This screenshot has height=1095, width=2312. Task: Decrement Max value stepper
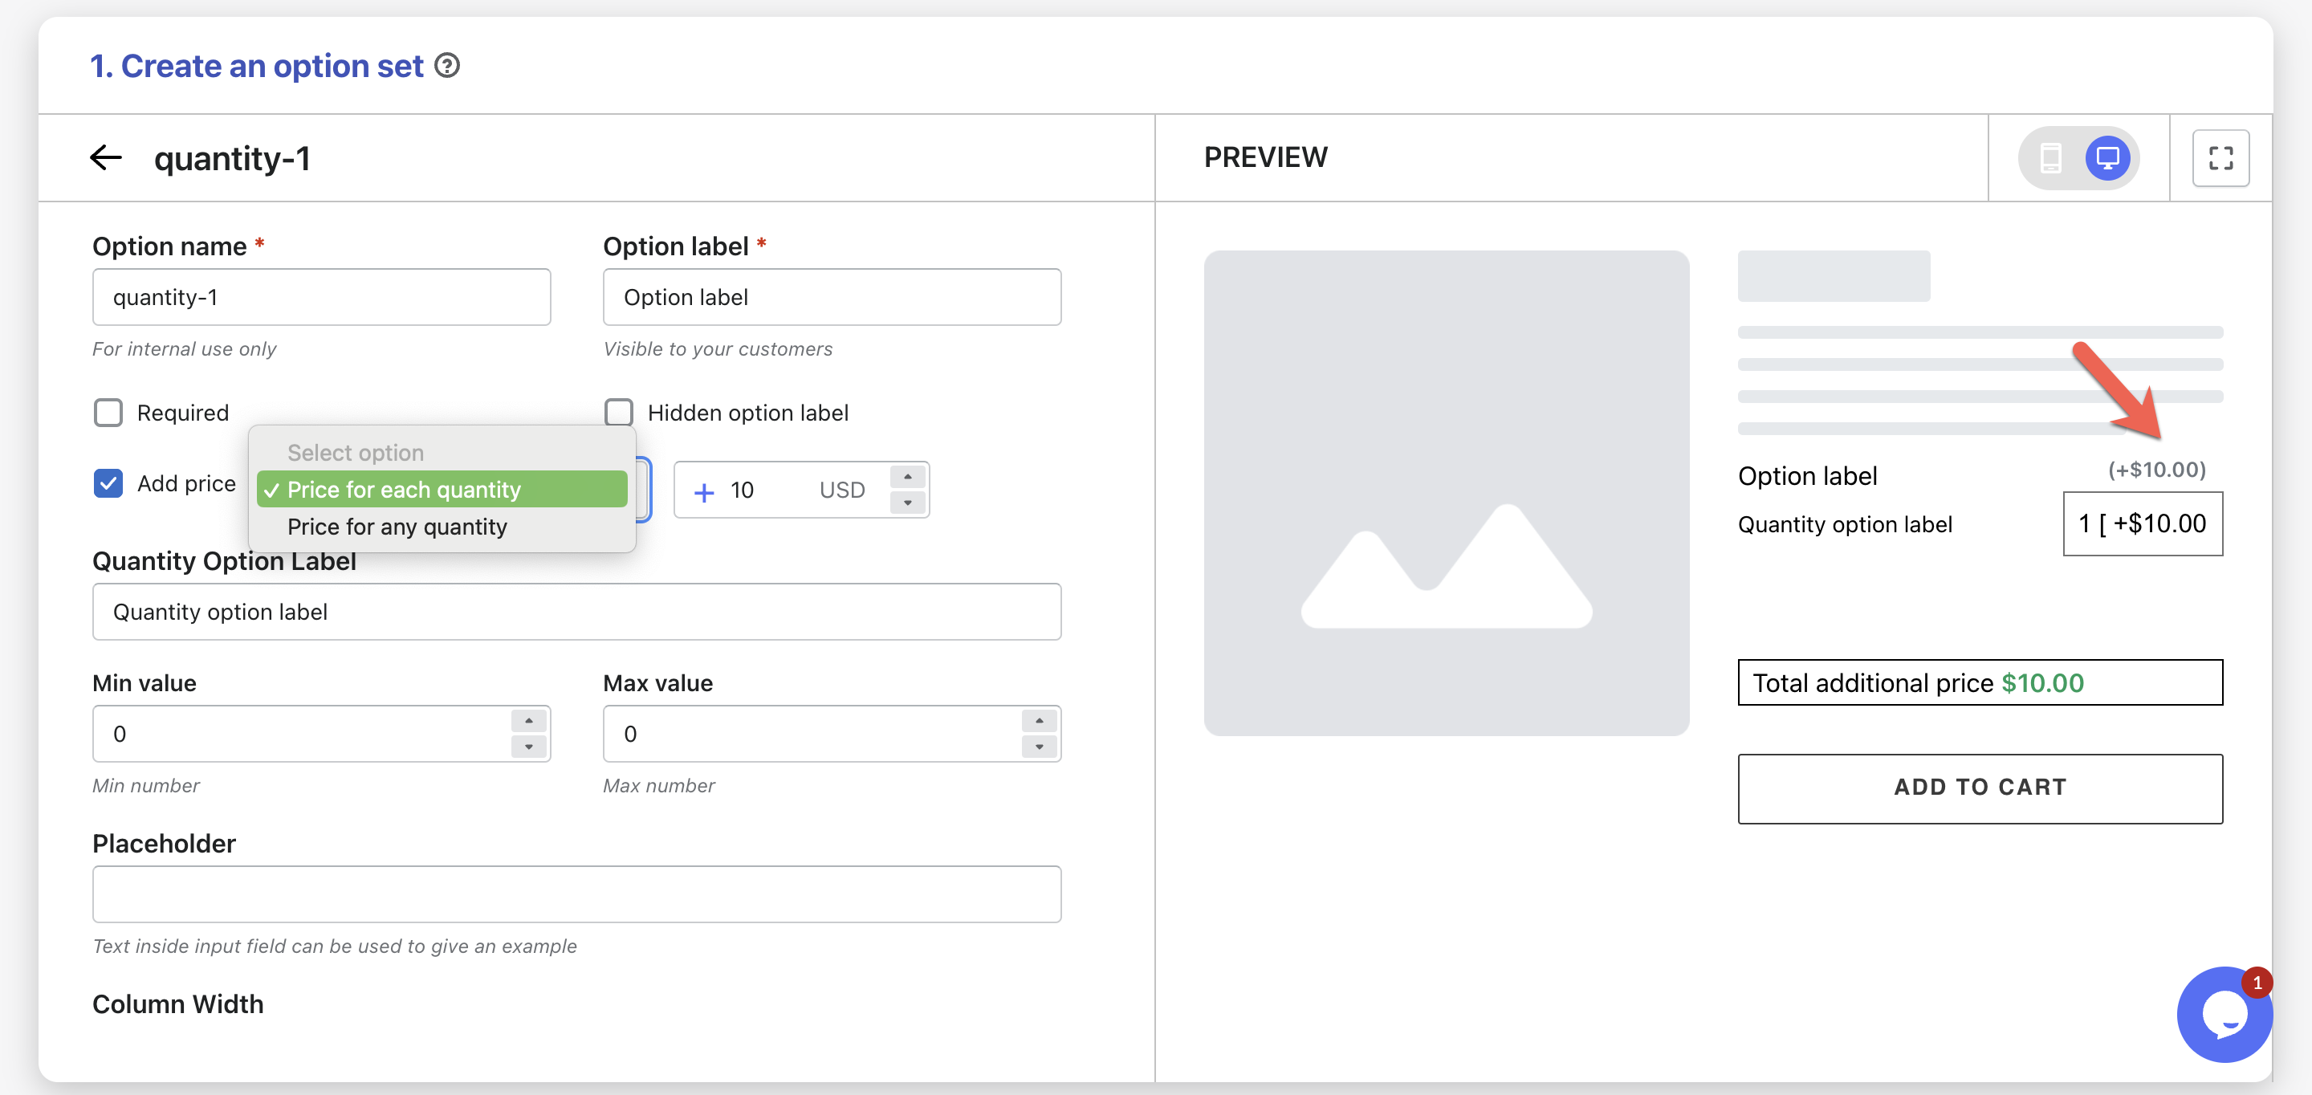point(1039,747)
